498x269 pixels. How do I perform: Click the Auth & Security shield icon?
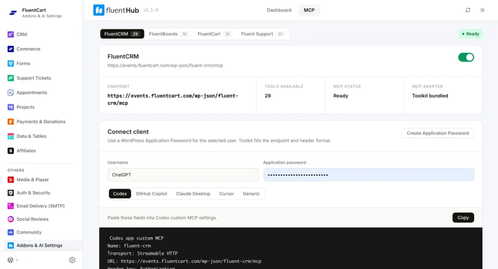[11, 193]
